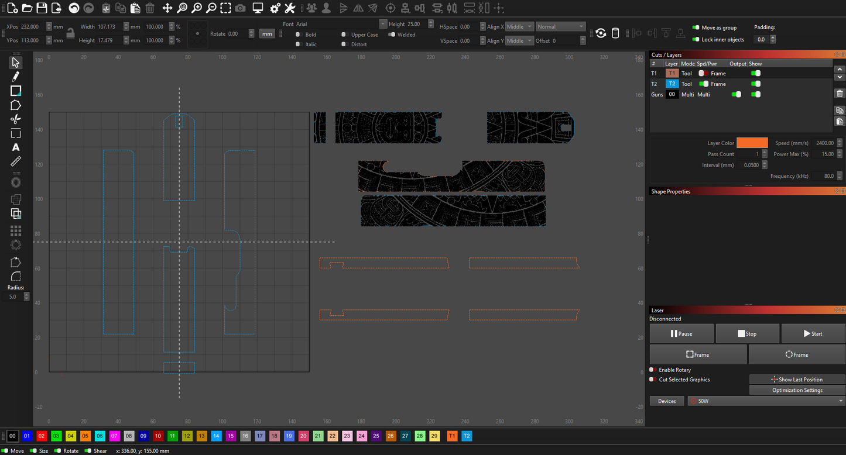Select the Create Text 'A' tool
The height and width of the screenshot is (455, 846).
16,147
